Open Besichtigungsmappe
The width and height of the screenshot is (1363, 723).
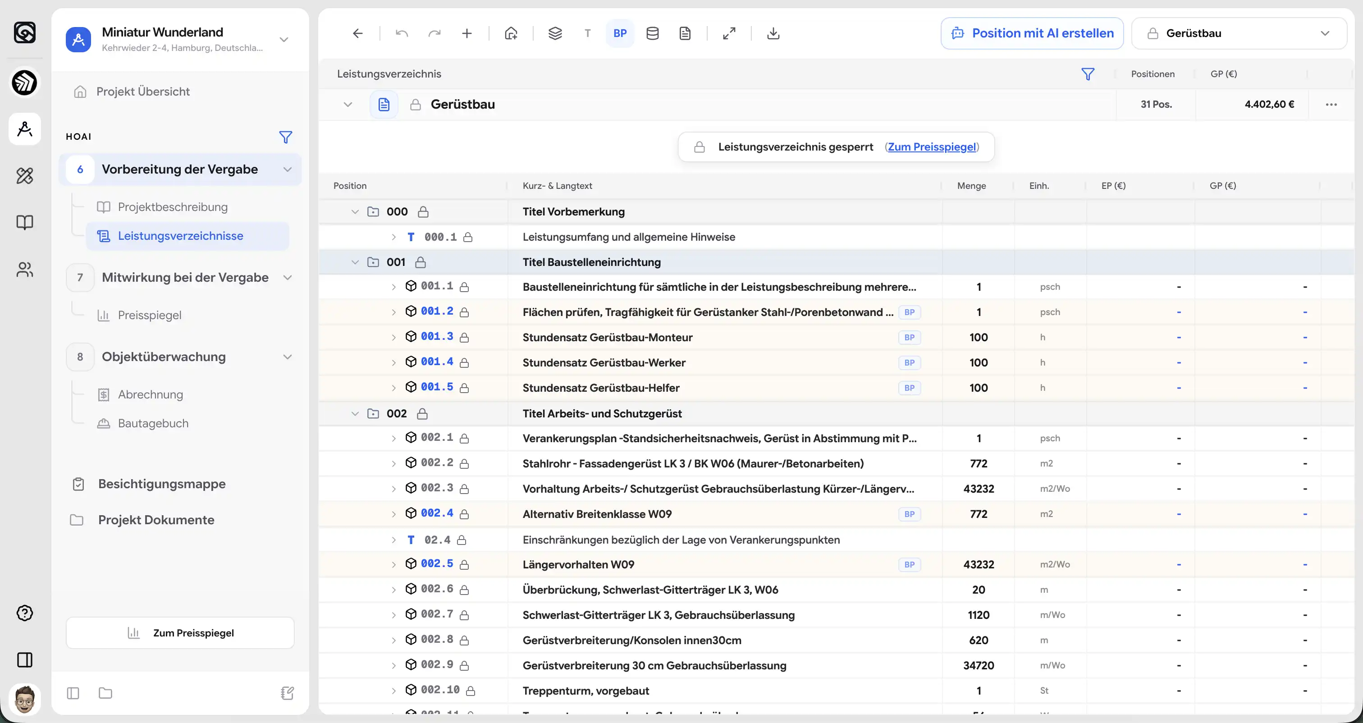point(161,484)
